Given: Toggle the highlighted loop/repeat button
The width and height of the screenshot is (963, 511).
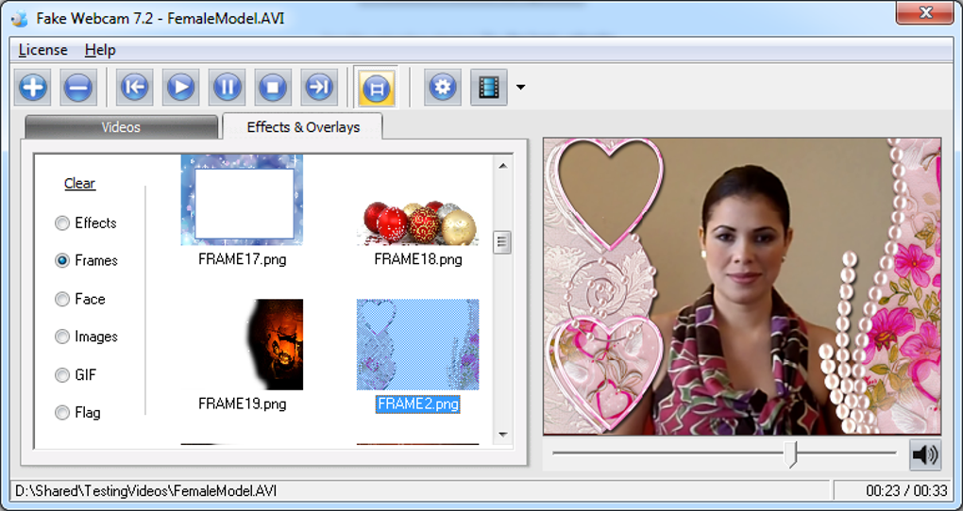Looking at the screenshot, I should coord(377,87).
